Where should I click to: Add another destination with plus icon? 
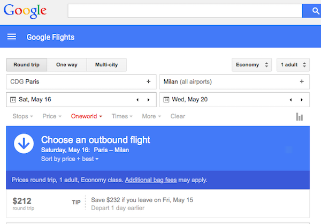pyautogui.click(x=302, y=81)
